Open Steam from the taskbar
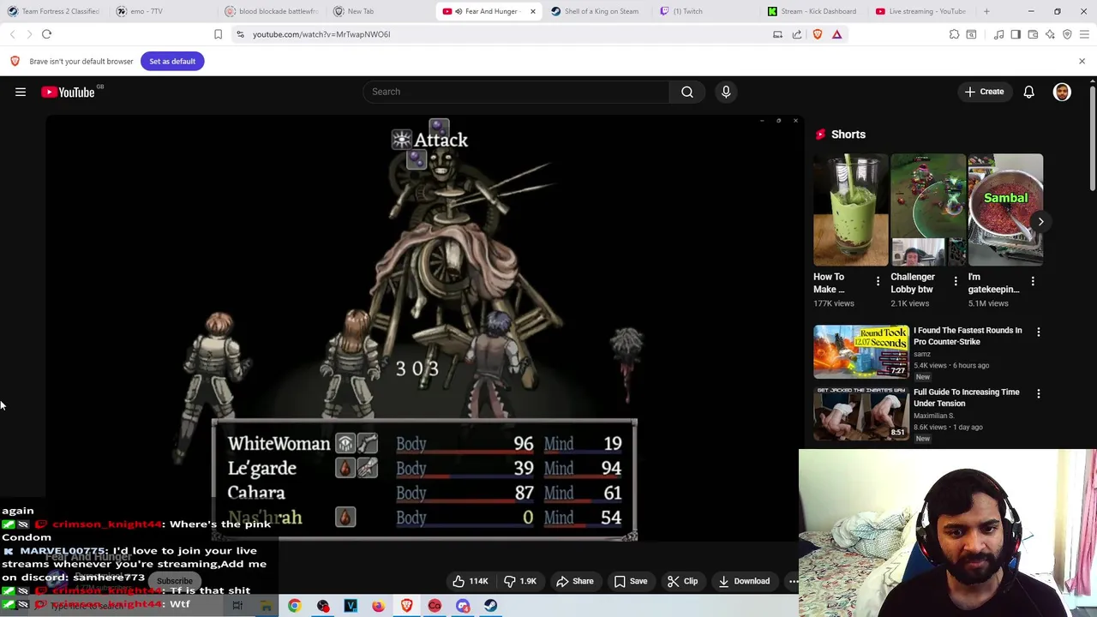This screenshot has height=617, width=1097. pyautogui.click(x=490, y=606)
